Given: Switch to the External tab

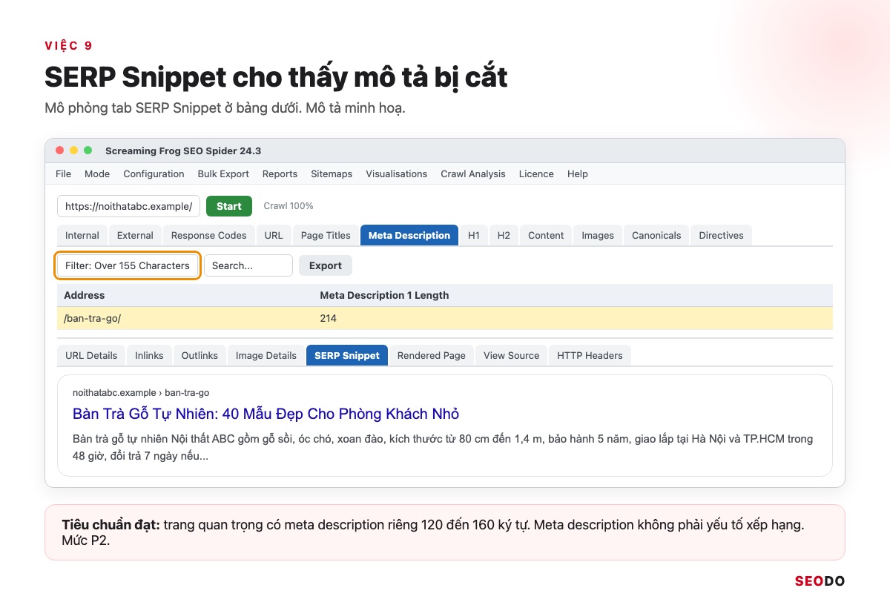Looking at the screenshot, I should [x=135, y=235].
